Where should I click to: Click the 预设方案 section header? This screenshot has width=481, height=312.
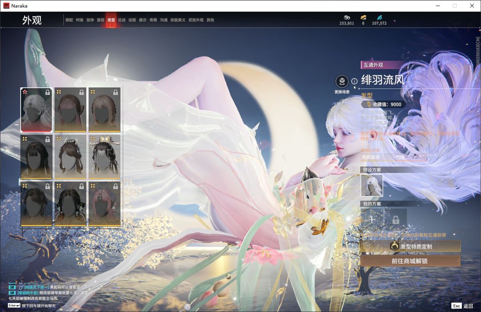tap(372, 169)
